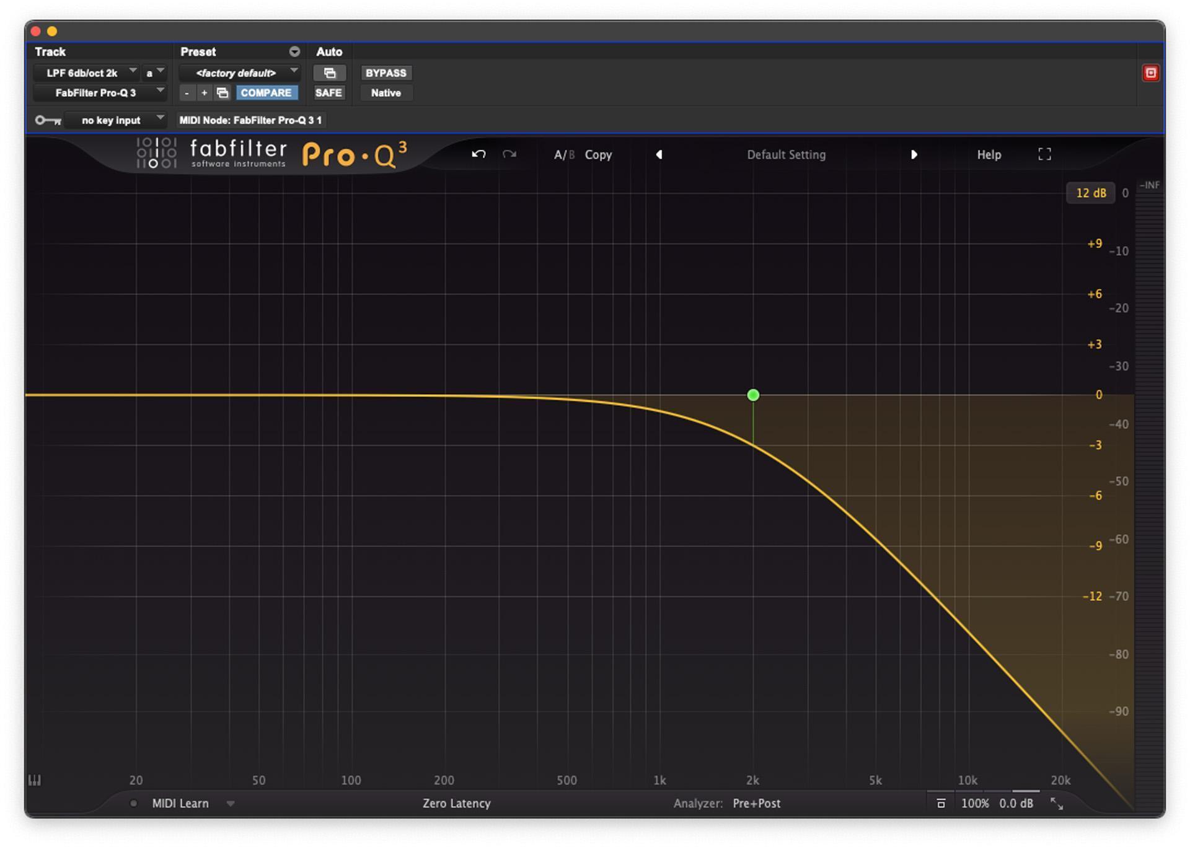This screenshot has width=1190, height=847.
Task: Open the no key input dropdown
Action: click(x=115, y=120)
